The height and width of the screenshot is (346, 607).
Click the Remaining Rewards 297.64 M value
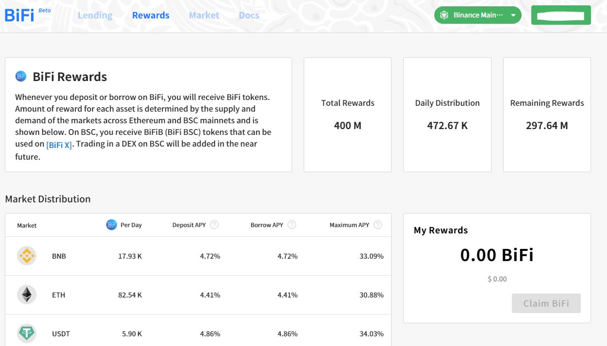tap(547, 125)
